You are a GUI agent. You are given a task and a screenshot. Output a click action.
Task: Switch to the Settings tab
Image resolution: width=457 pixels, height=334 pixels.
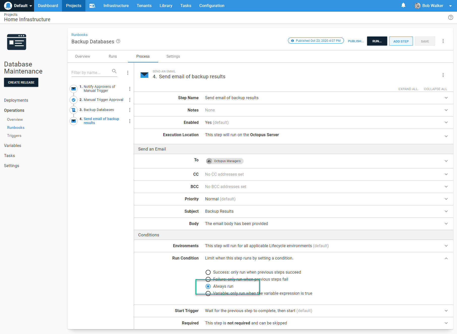[x=173, y=56]
